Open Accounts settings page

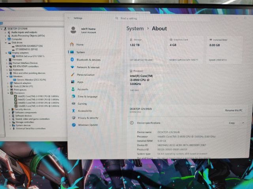tap(83, 89)
